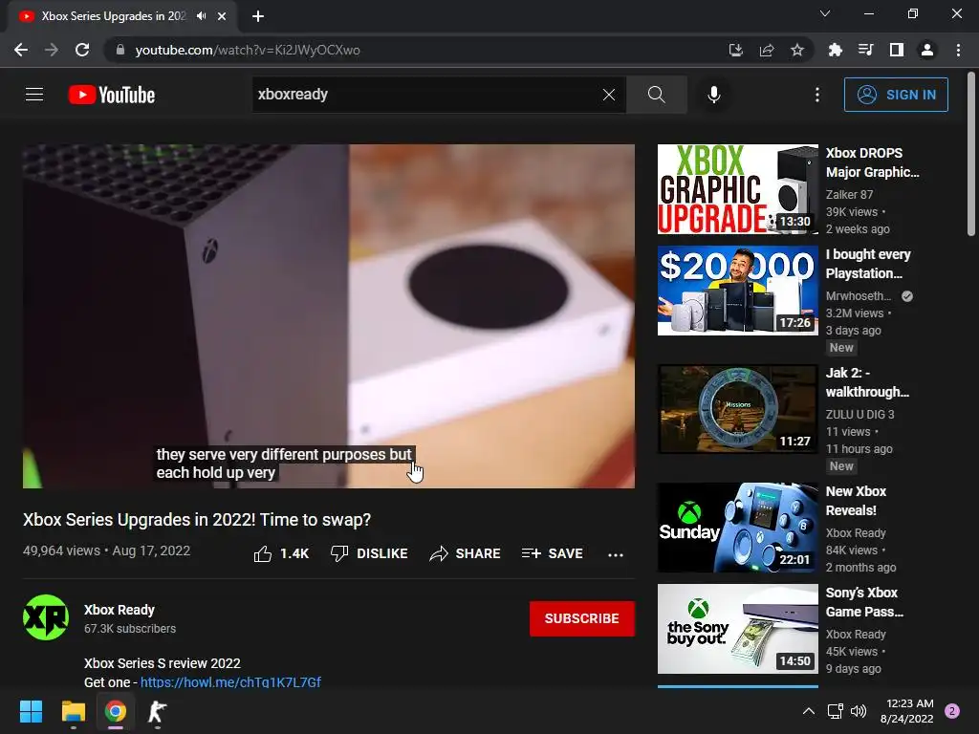Open the notification badge showing 2

pos(952,711)
